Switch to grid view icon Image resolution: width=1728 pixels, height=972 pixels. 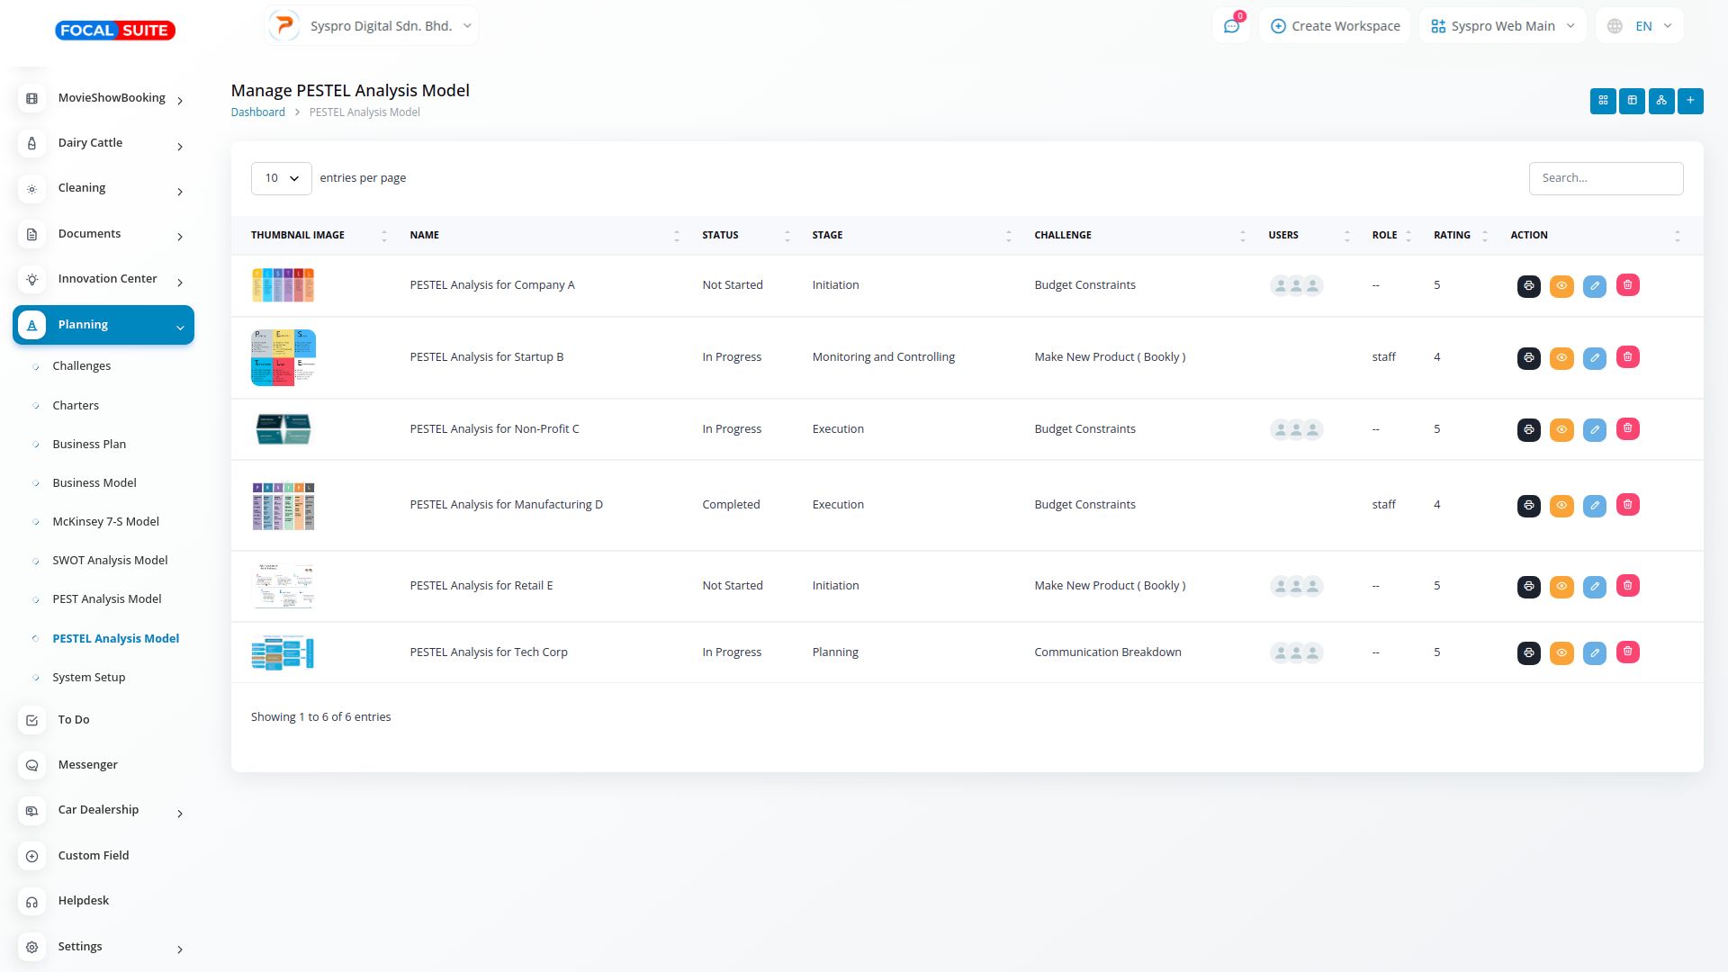point(1602,101)
